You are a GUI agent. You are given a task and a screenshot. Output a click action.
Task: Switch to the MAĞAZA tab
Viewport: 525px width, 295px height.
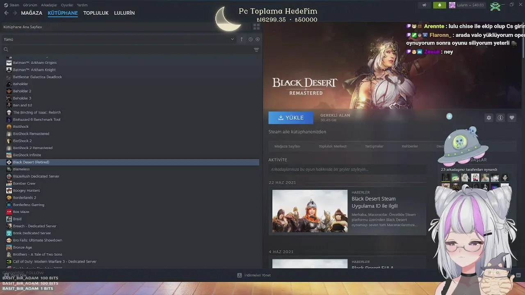point(32,13)
